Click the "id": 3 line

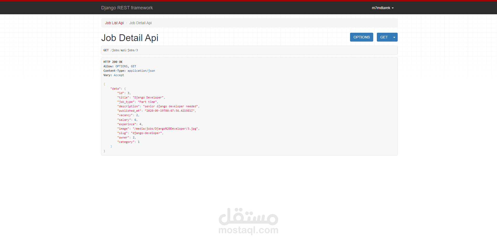coord(124,93)
